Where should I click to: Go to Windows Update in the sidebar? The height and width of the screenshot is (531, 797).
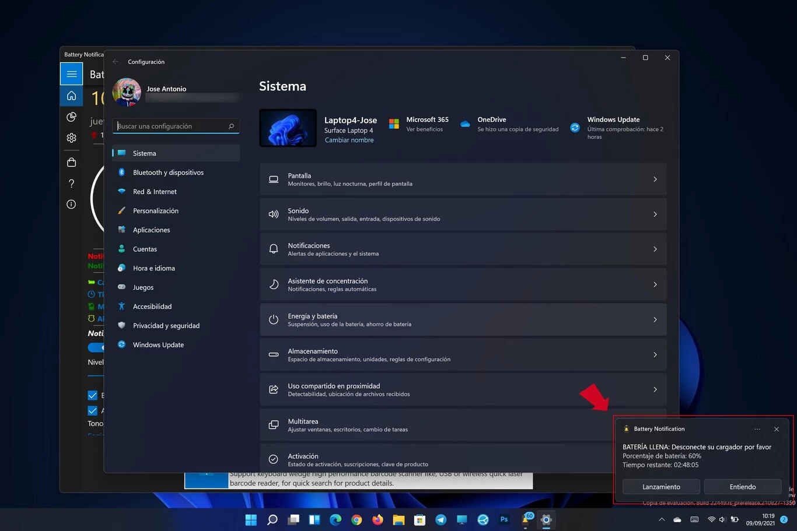158,345
